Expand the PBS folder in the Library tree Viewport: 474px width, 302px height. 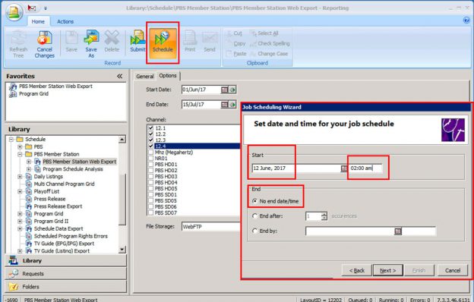(x=20, y=146)
